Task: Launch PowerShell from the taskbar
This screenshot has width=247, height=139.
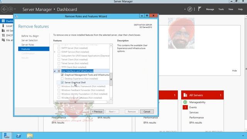Action: click(19, 136)
